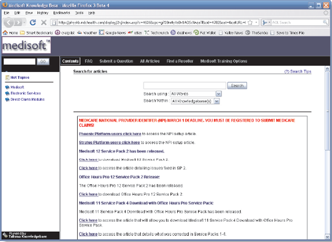
Task: Go back with the Back arrow button
Action: tap(8, 23)
